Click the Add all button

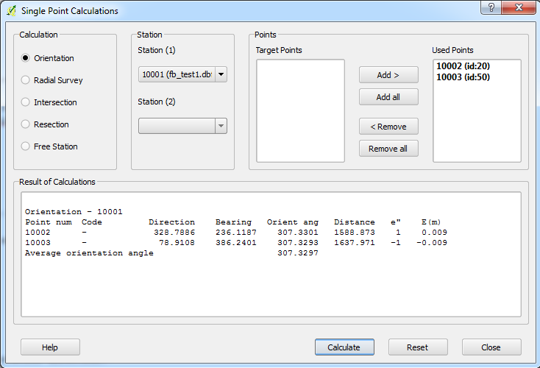388,97
